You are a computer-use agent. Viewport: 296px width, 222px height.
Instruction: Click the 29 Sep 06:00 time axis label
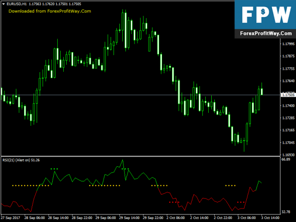(106, 218)
